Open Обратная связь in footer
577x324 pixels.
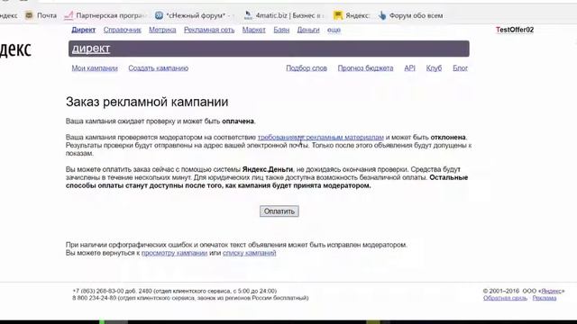coord(505,298)
